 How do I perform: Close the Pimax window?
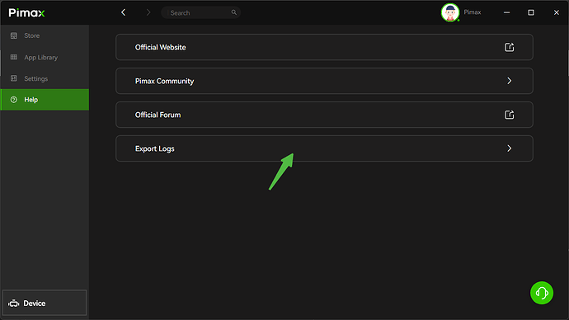(x=557, y=12)
